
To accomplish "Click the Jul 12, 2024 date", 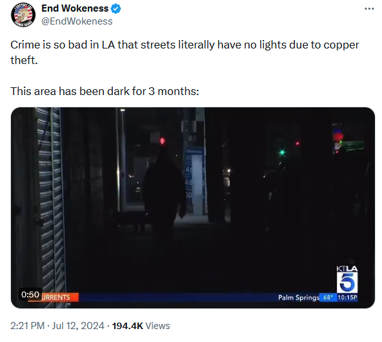I will click(x=78, y=326).
